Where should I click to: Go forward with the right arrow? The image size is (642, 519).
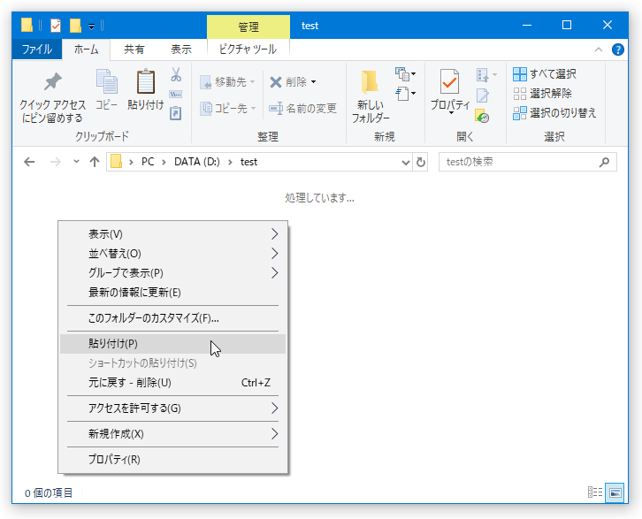tap(56, 162)
